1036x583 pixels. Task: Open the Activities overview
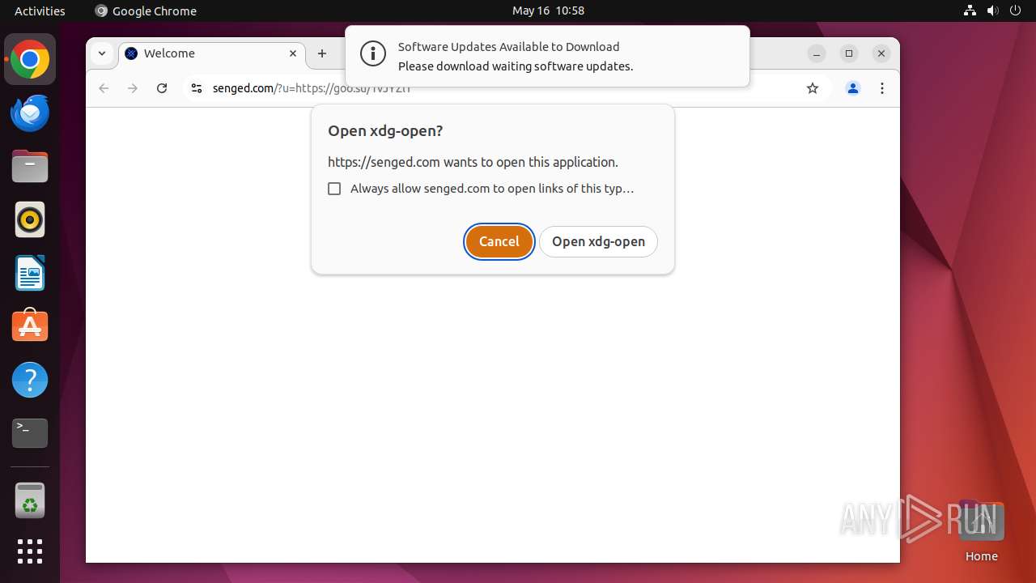point(40,11)
